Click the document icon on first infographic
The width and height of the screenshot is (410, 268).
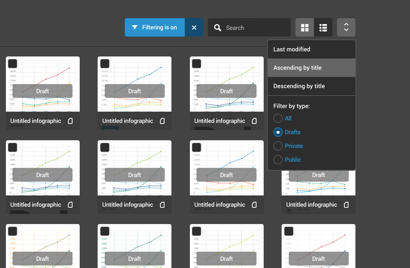click(70, 121)
